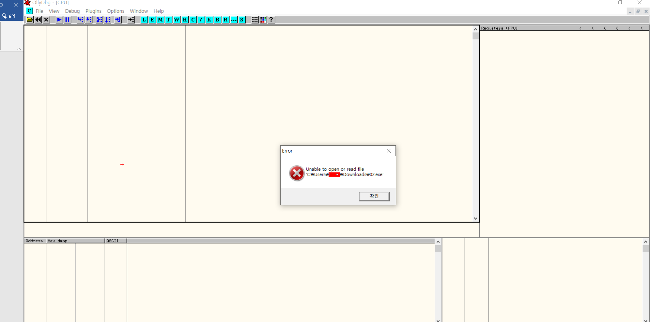Open the File menu

click(39, 11)
